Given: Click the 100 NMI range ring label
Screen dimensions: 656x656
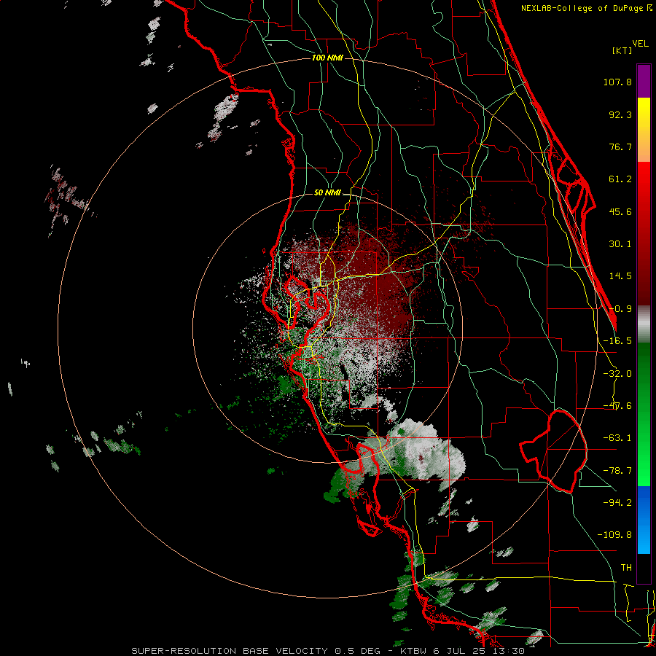Looking at the screenshot, I should 327,58.
